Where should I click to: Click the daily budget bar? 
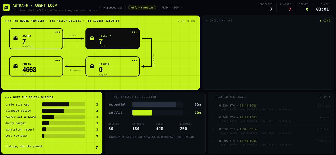[x=64, y=123]
